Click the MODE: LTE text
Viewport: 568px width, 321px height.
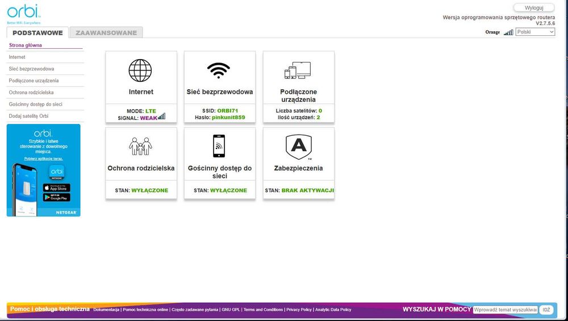coord(141,111)
